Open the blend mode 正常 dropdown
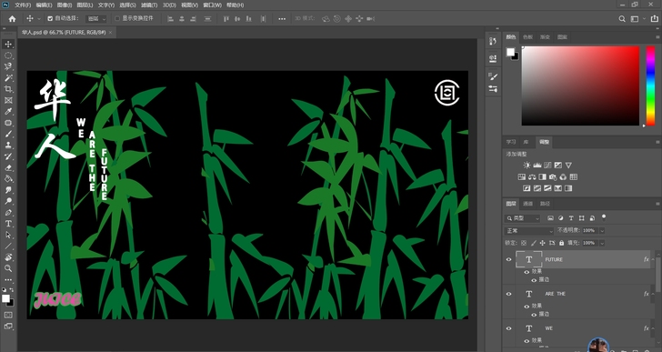 point(529,231)
